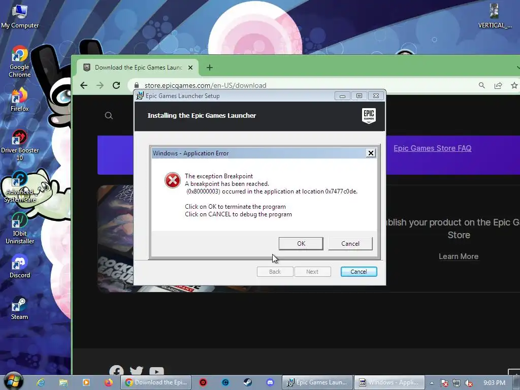
Task: Click the Epic Games logo in Setup header
Action: (369, 116)
